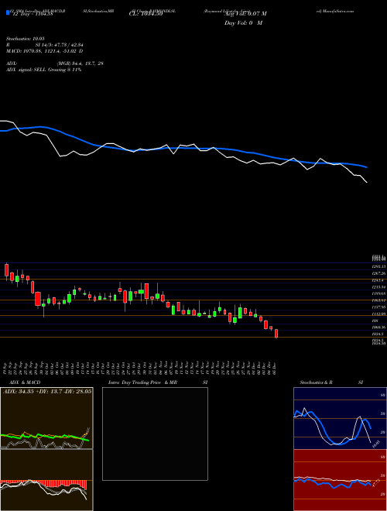This screenshot has width=387, height=511.
Task: Click the Intra Day Trading Price title
Action: pyautogui.click(x=158, y=382)
